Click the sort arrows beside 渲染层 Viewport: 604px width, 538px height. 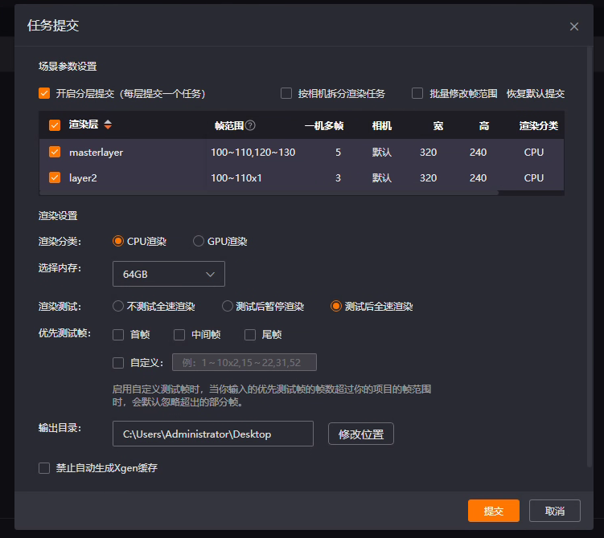[108, 125]
